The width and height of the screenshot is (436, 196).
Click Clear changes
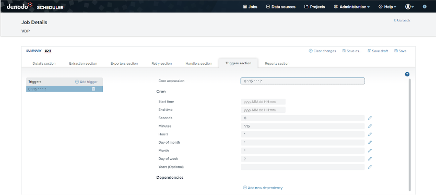pos(322,51)
